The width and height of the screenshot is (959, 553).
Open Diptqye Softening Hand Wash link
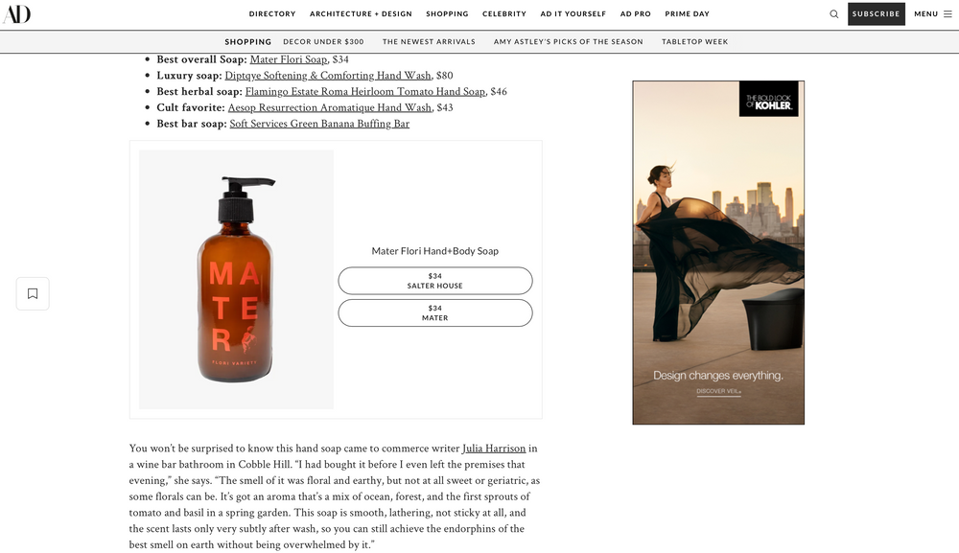[328, 75]
